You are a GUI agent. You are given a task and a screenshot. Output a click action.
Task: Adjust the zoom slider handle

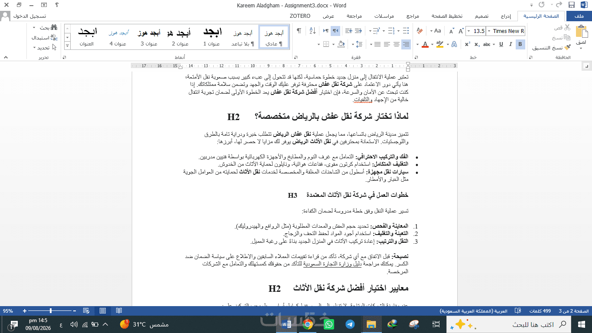51,311
